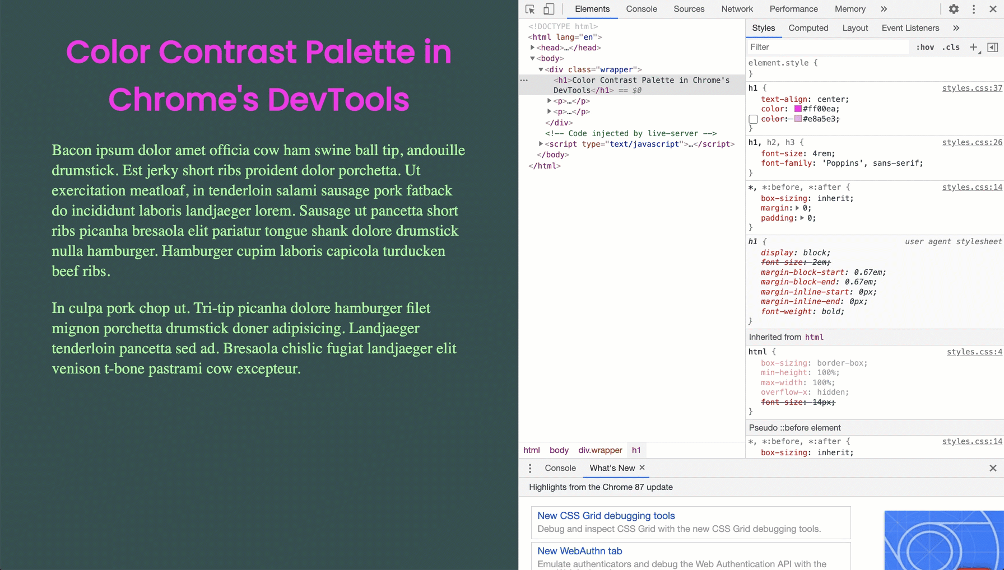
Task: Open New CSS Grid debugging tools link
Action: (x=606, y=516)
